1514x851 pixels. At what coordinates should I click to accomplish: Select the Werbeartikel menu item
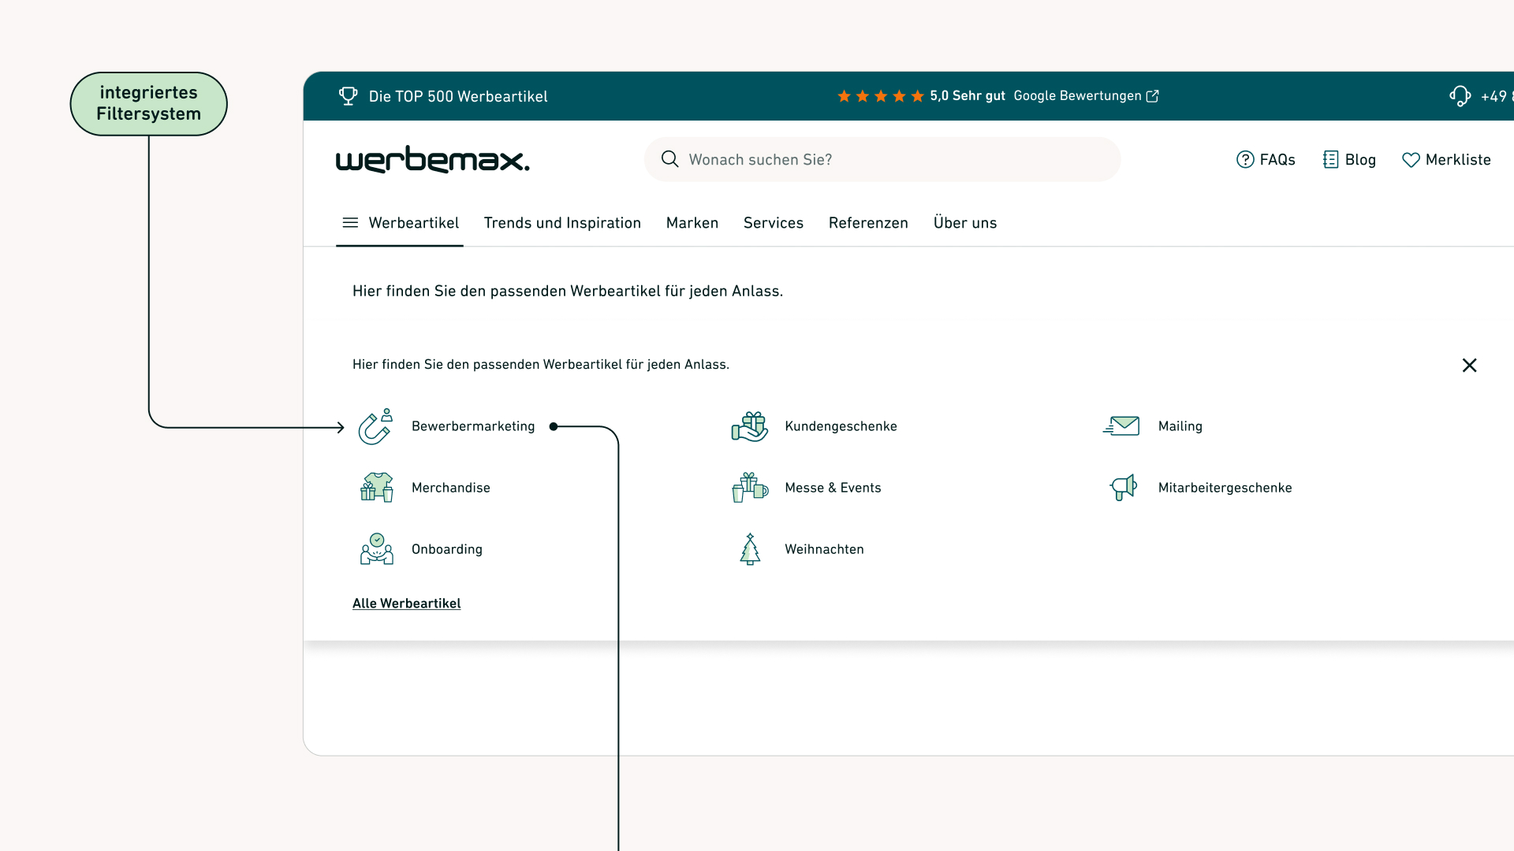pyautogui.click(x=413, y=223)
